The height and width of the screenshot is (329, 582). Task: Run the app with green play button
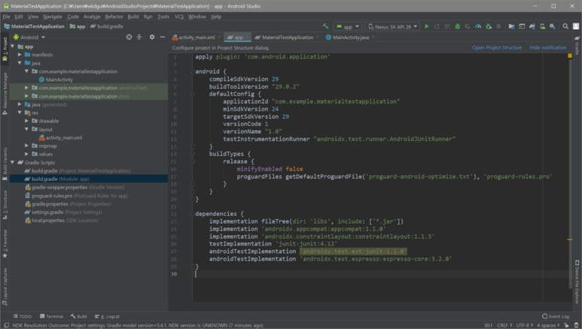pos(426,26)
